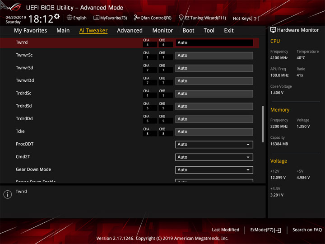Click the globe language icon
The image size is (325, 244).
[70, 18]
